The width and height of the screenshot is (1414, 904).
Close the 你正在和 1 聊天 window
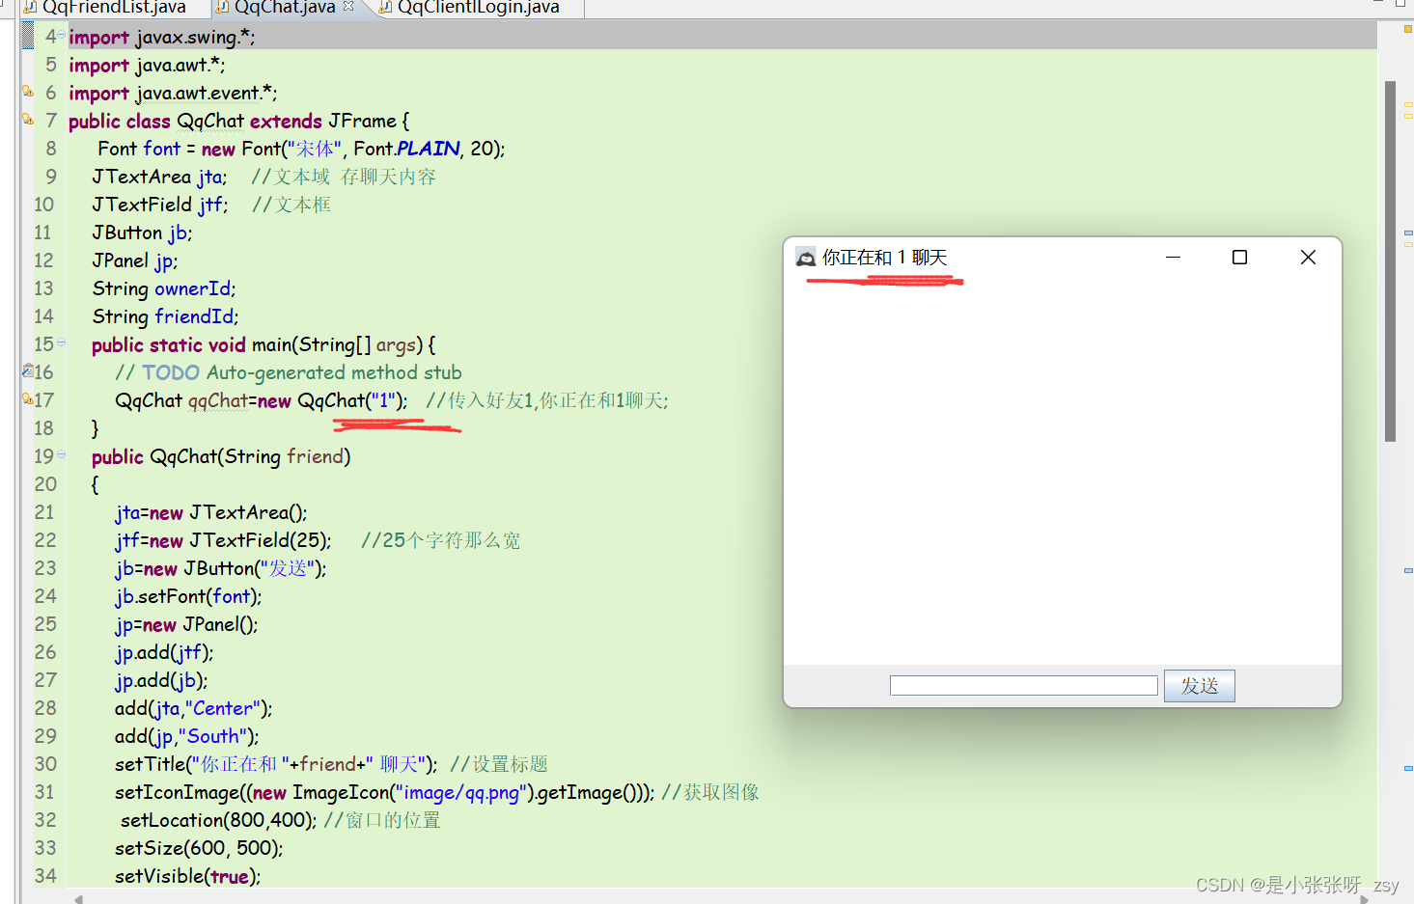click(x=1308, y=258)
